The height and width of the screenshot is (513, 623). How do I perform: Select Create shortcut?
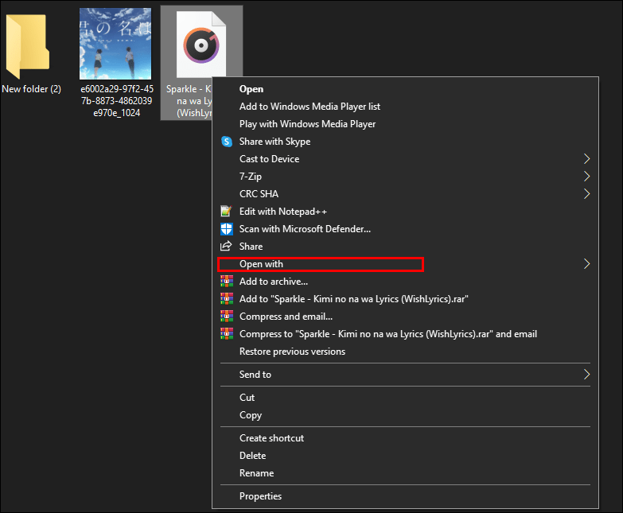click(405, 437)
